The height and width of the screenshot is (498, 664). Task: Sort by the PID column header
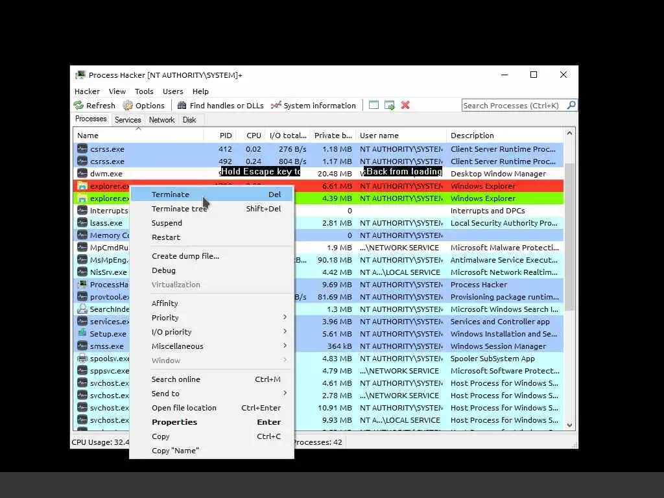pos(220,136)
